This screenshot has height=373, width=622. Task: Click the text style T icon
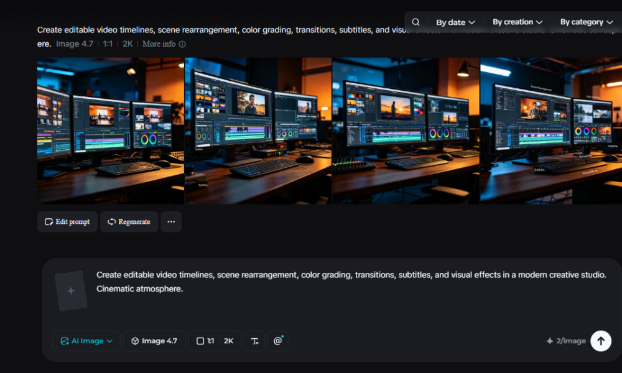point(254,341)
